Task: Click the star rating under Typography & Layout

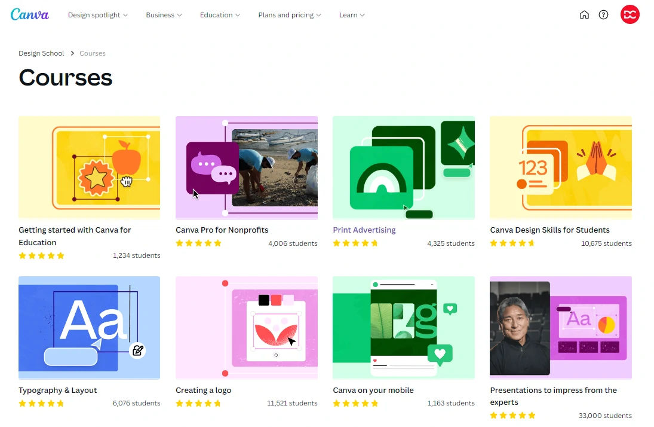Action: click(41, 403)
